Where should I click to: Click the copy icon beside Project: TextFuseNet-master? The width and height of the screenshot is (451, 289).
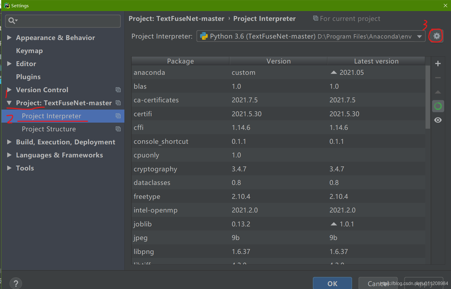118,103
